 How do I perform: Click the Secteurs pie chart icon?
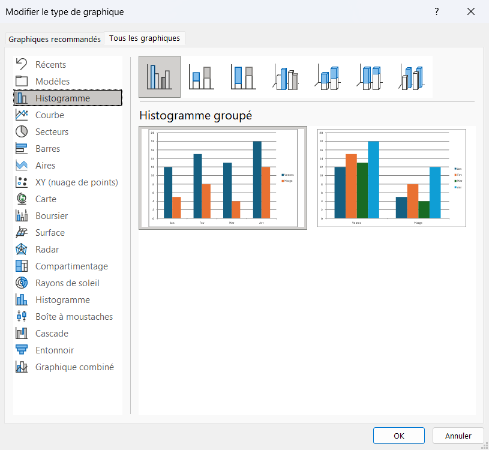tap(22, 131)
